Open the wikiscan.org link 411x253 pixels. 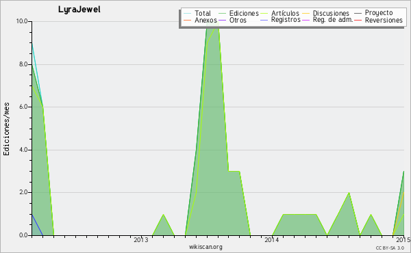pos(206,247)
